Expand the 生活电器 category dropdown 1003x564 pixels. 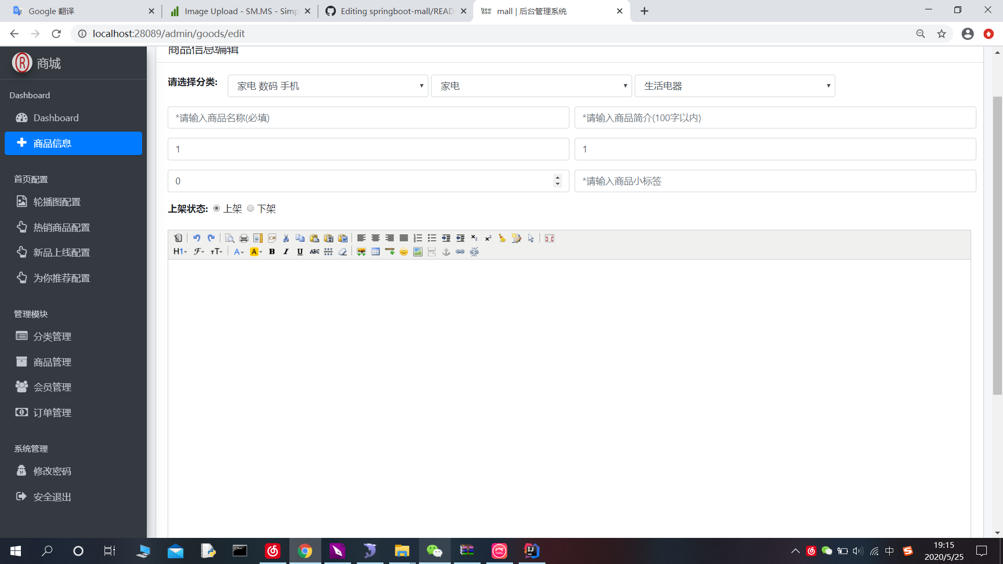coord(734,86)
